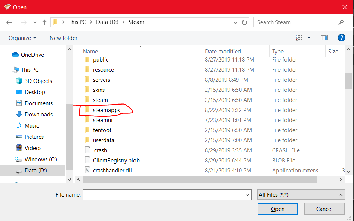This screenshot has height=221, width=354.
Task: Click file list vertical scroll down arrow
Action: point(348,171)
